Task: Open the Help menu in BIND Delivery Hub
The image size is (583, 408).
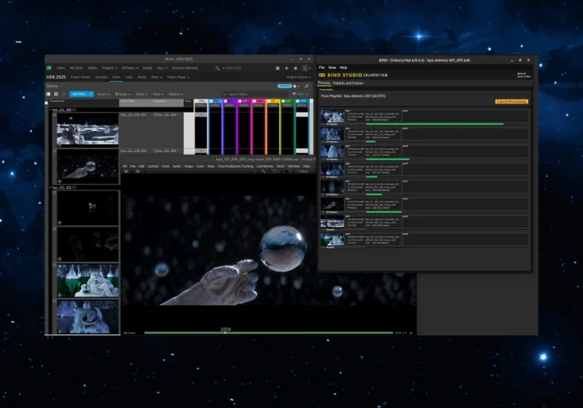Action: (x=343, y=68)
